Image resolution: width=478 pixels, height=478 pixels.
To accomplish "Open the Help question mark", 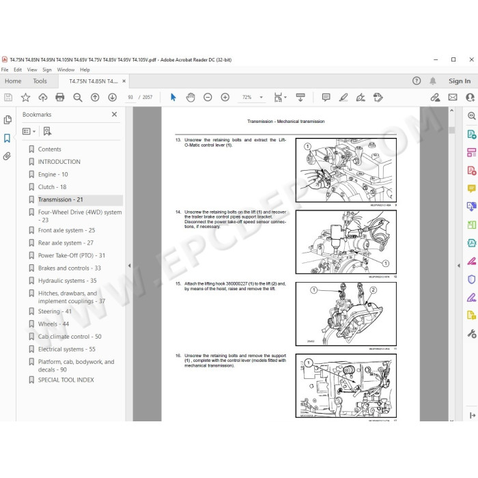I will point(417,81).
